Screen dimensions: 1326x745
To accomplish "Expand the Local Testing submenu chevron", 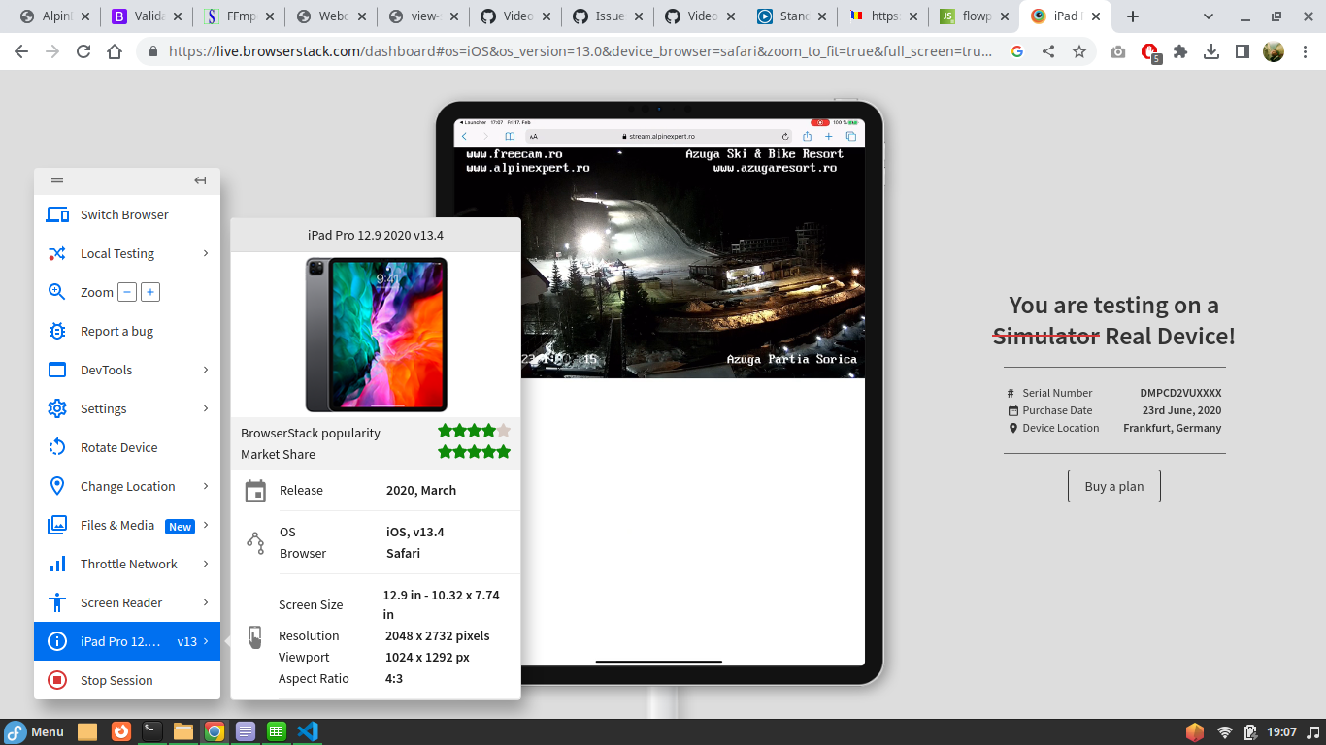I will point(206,253).
